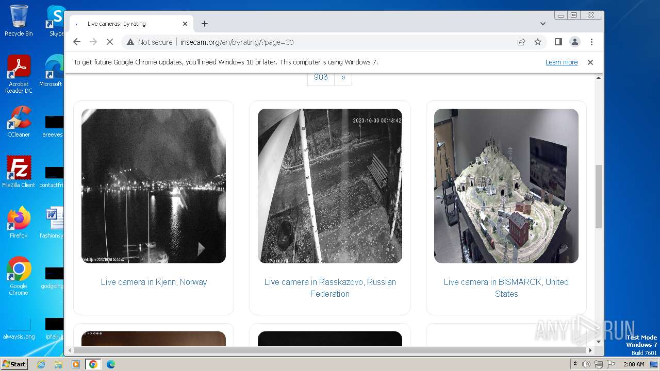Click the scroll-up arrow of the page
Screen dimensions: 660x371
[x=599, y=78]
